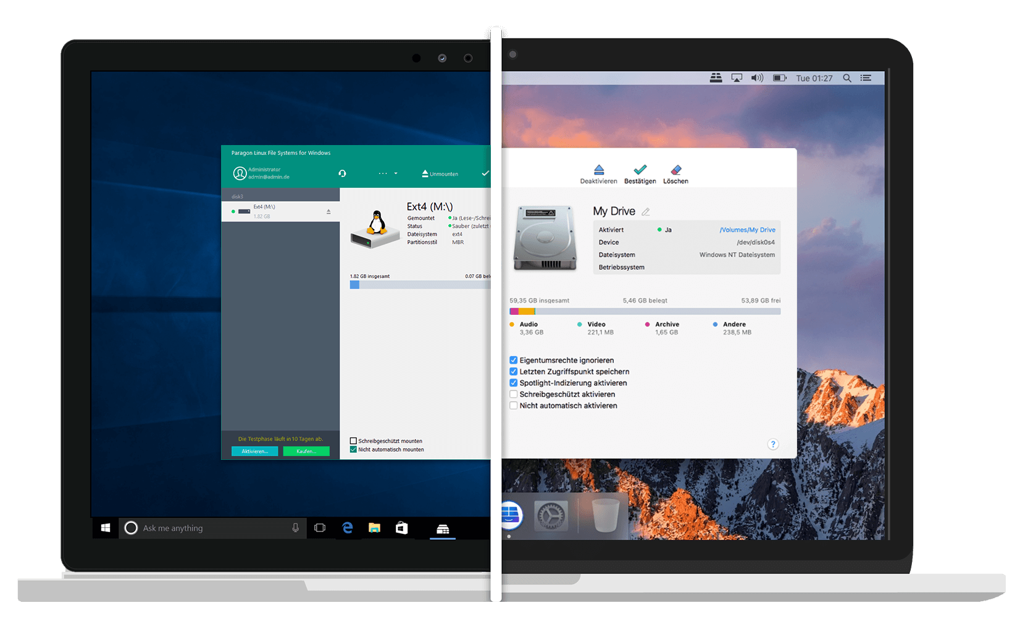Open the three-dots dropdown in Paragon toolbar

click(x=388, y=173)
